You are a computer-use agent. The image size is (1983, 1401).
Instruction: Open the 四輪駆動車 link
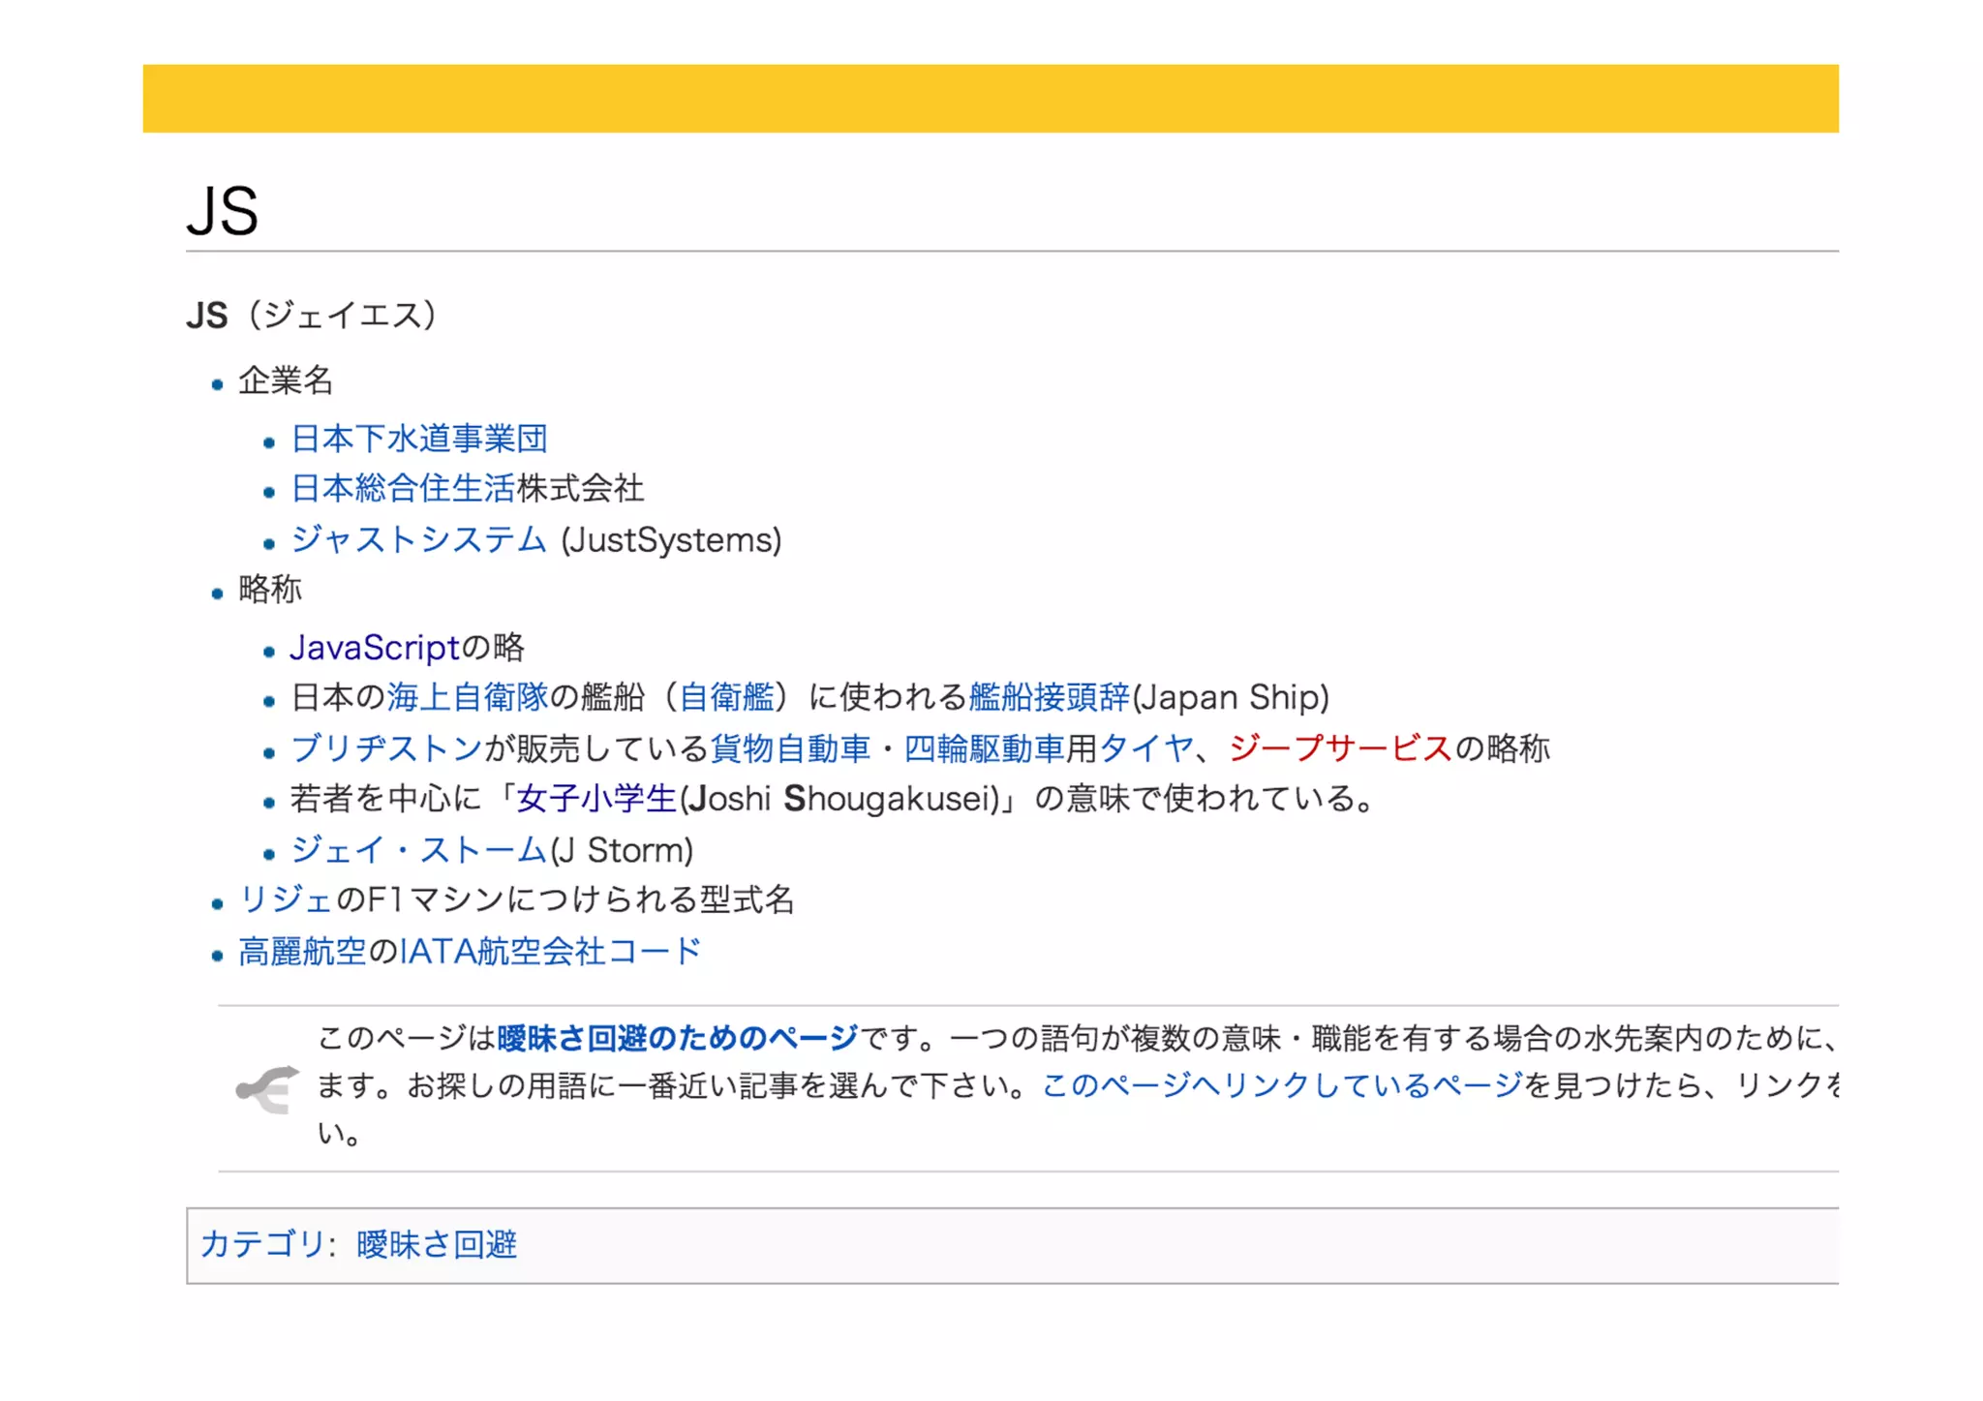coord(984,748)
